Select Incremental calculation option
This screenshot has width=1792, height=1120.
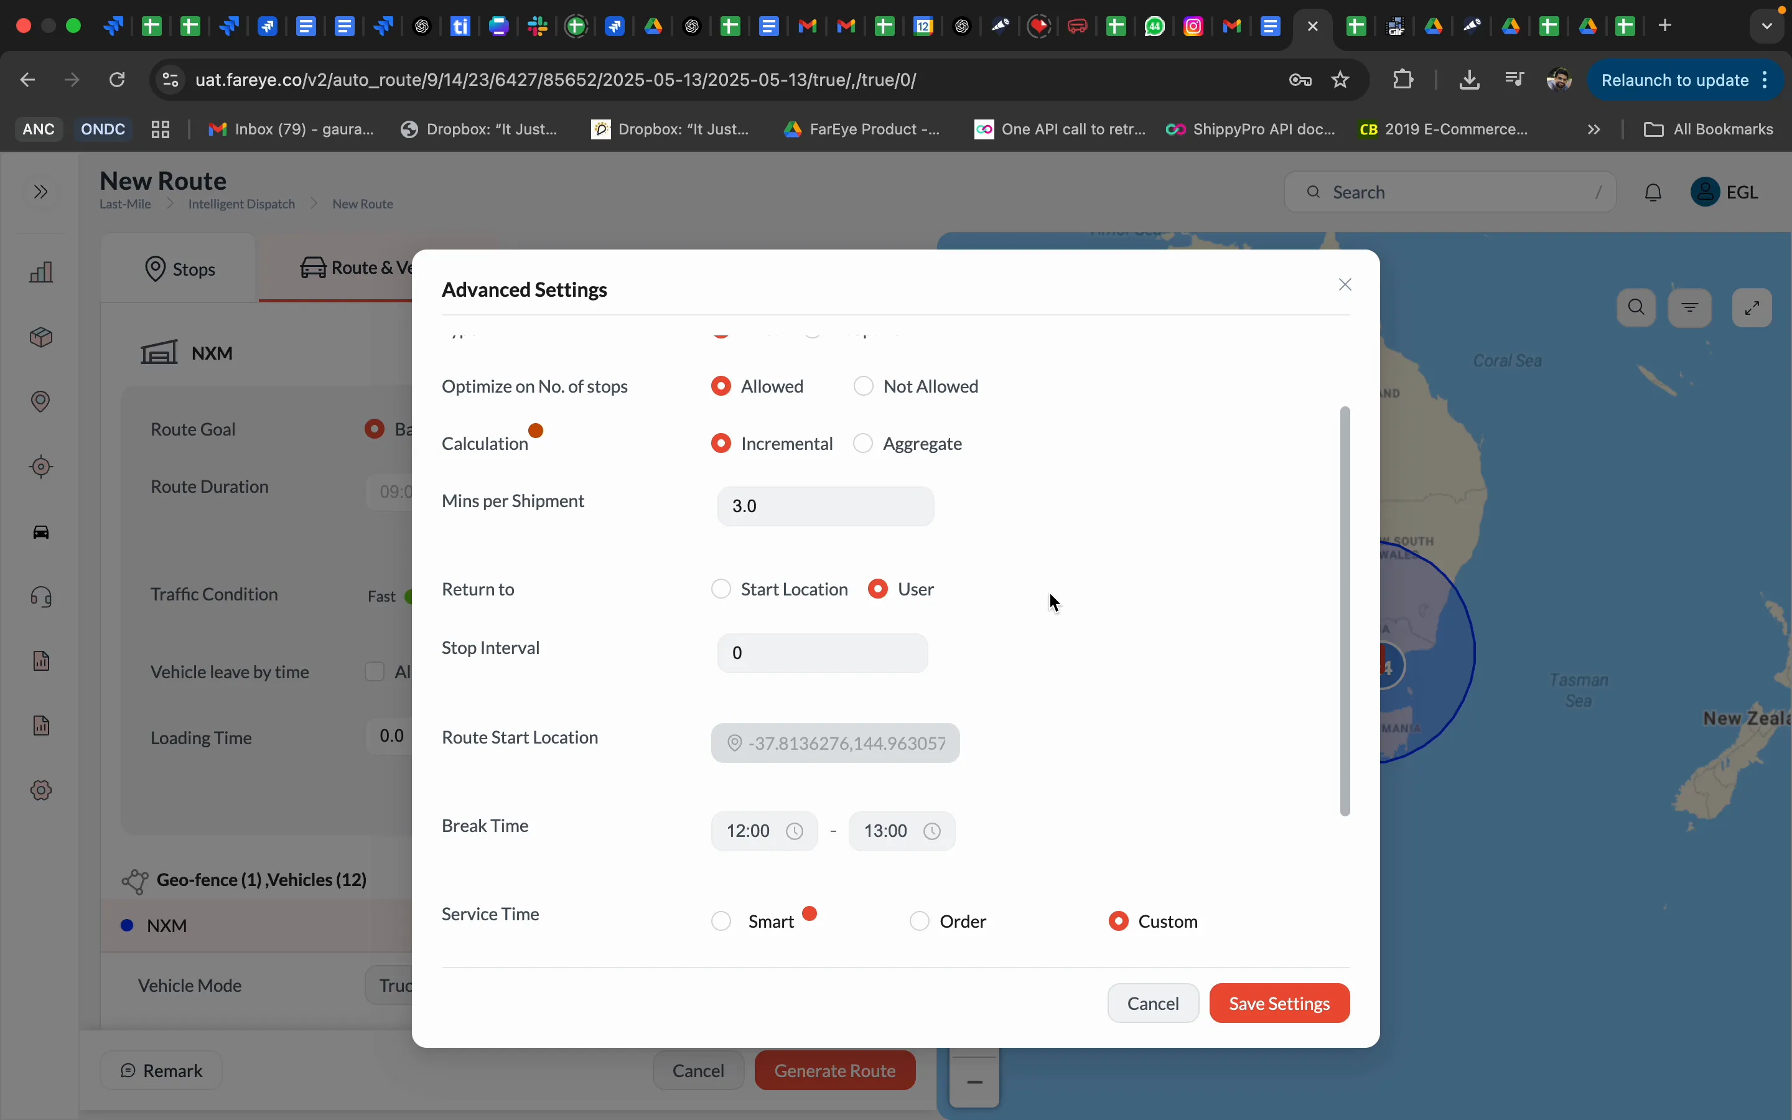tap(721, 443)
